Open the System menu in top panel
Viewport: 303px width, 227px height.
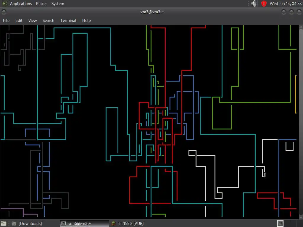pyautogui.click(x=58, y=4)
